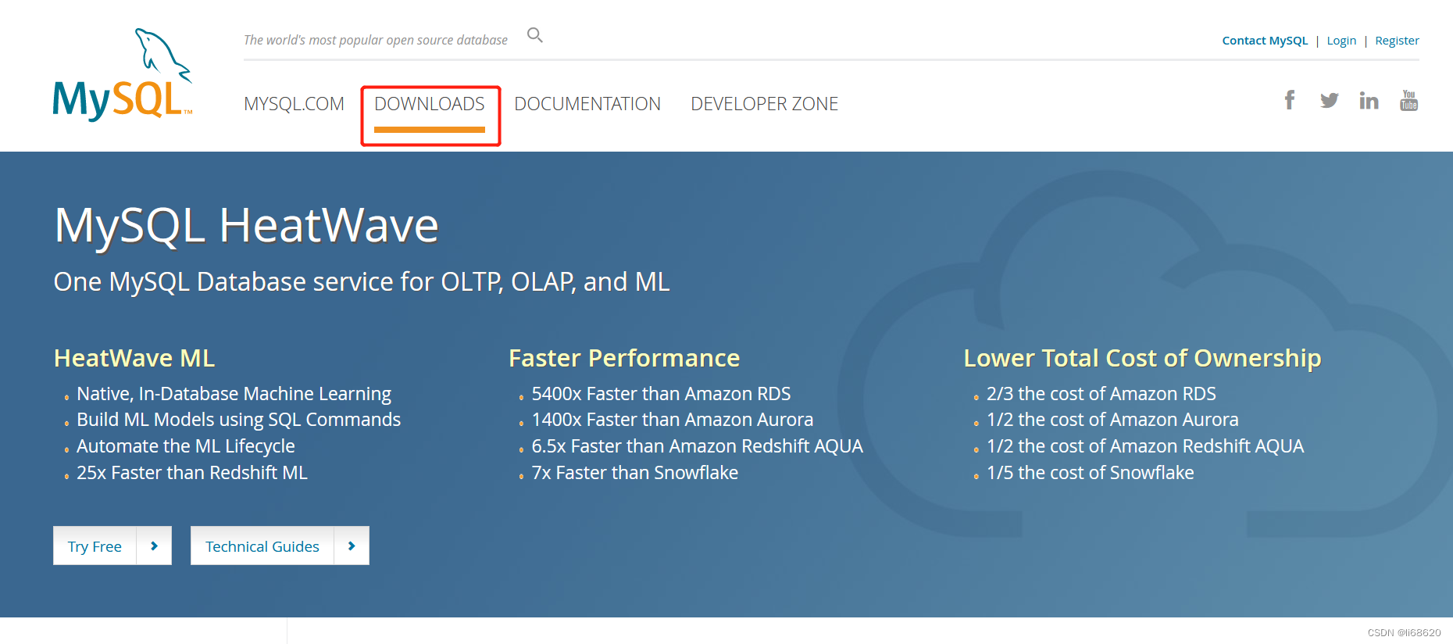Click '6.5x Faster than Amazon Redshift AQUA'
This screenshot has height=644, width=1453.
[x=697, y=446]
